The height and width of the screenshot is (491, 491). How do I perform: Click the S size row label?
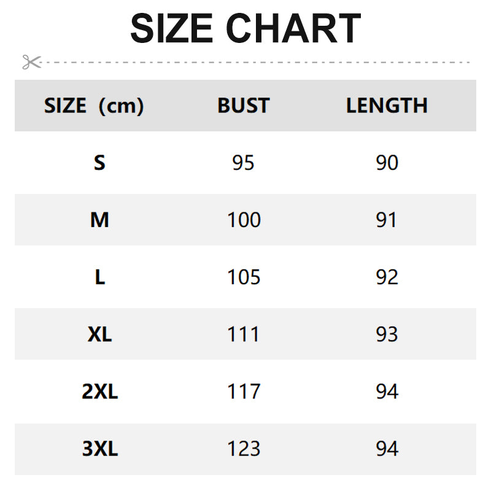pyautogui.click(x=99, y=163)
